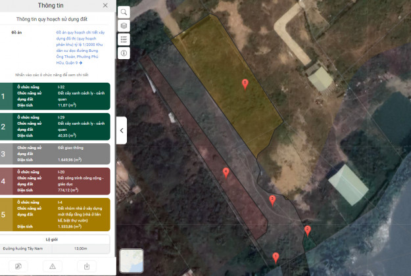The width and height of the screenshot is (411, 276).
Task: Click the gold number 5 swatch
Action: pos(6,214)
